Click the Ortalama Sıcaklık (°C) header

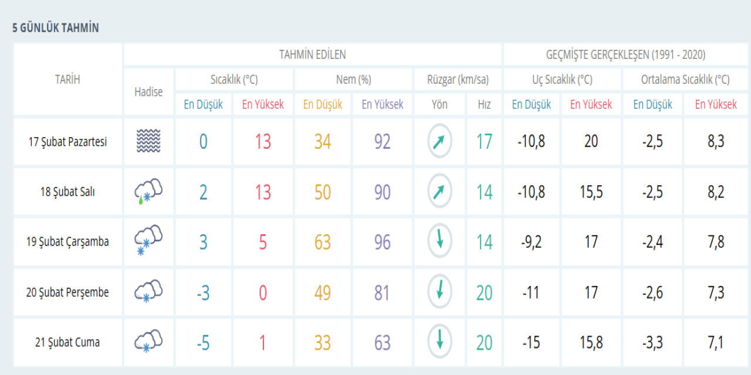point(685,80)
